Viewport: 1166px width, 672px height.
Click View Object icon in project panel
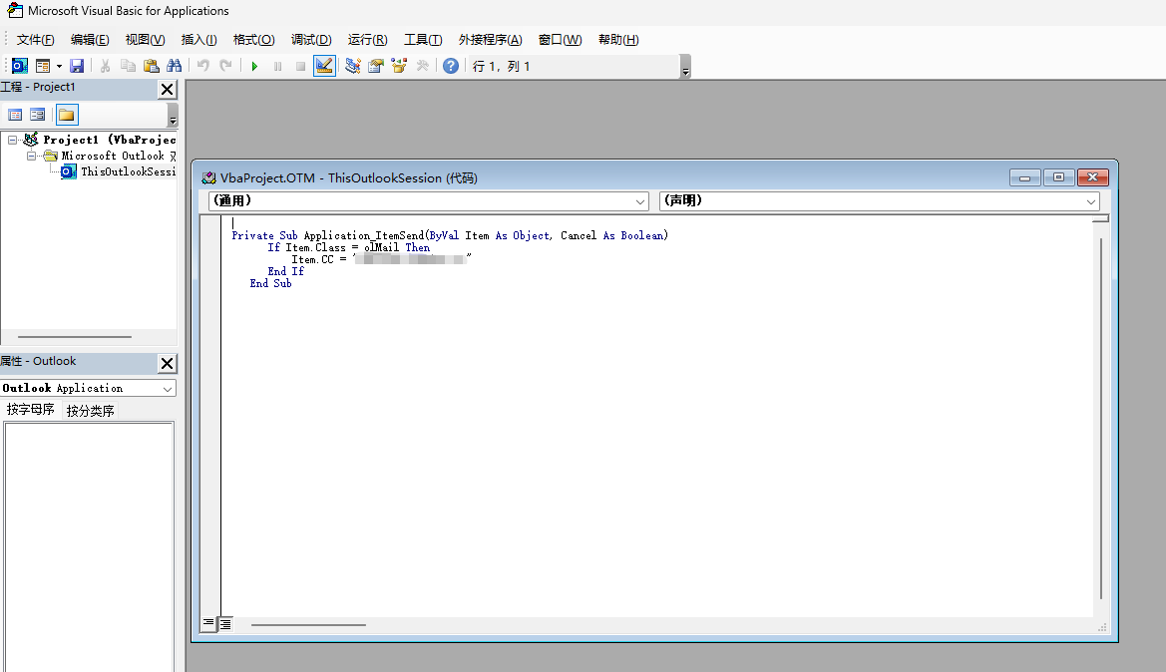point(37,115)
